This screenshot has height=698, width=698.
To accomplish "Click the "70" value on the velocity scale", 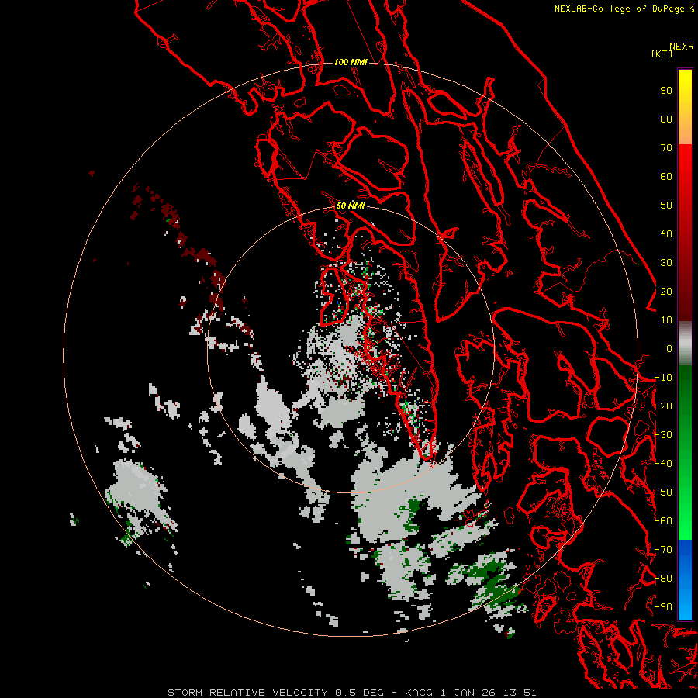I will (x=666, y=148).
